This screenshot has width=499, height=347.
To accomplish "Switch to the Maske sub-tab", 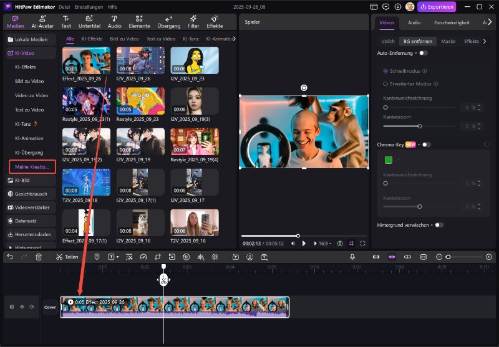I will [x=448, y=41].
